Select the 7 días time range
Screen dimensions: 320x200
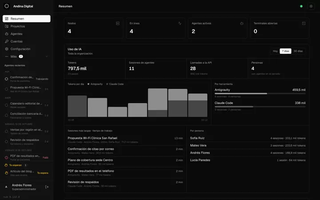(285, 51)
